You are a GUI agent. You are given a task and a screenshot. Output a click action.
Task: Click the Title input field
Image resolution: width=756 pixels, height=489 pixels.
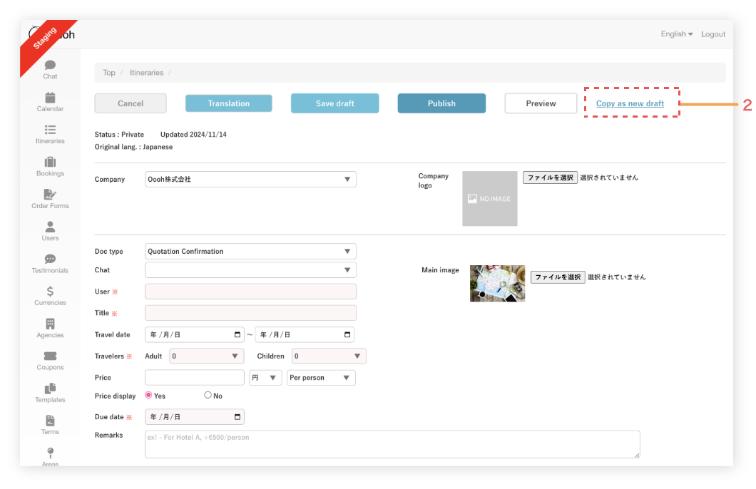click(250, 313)
